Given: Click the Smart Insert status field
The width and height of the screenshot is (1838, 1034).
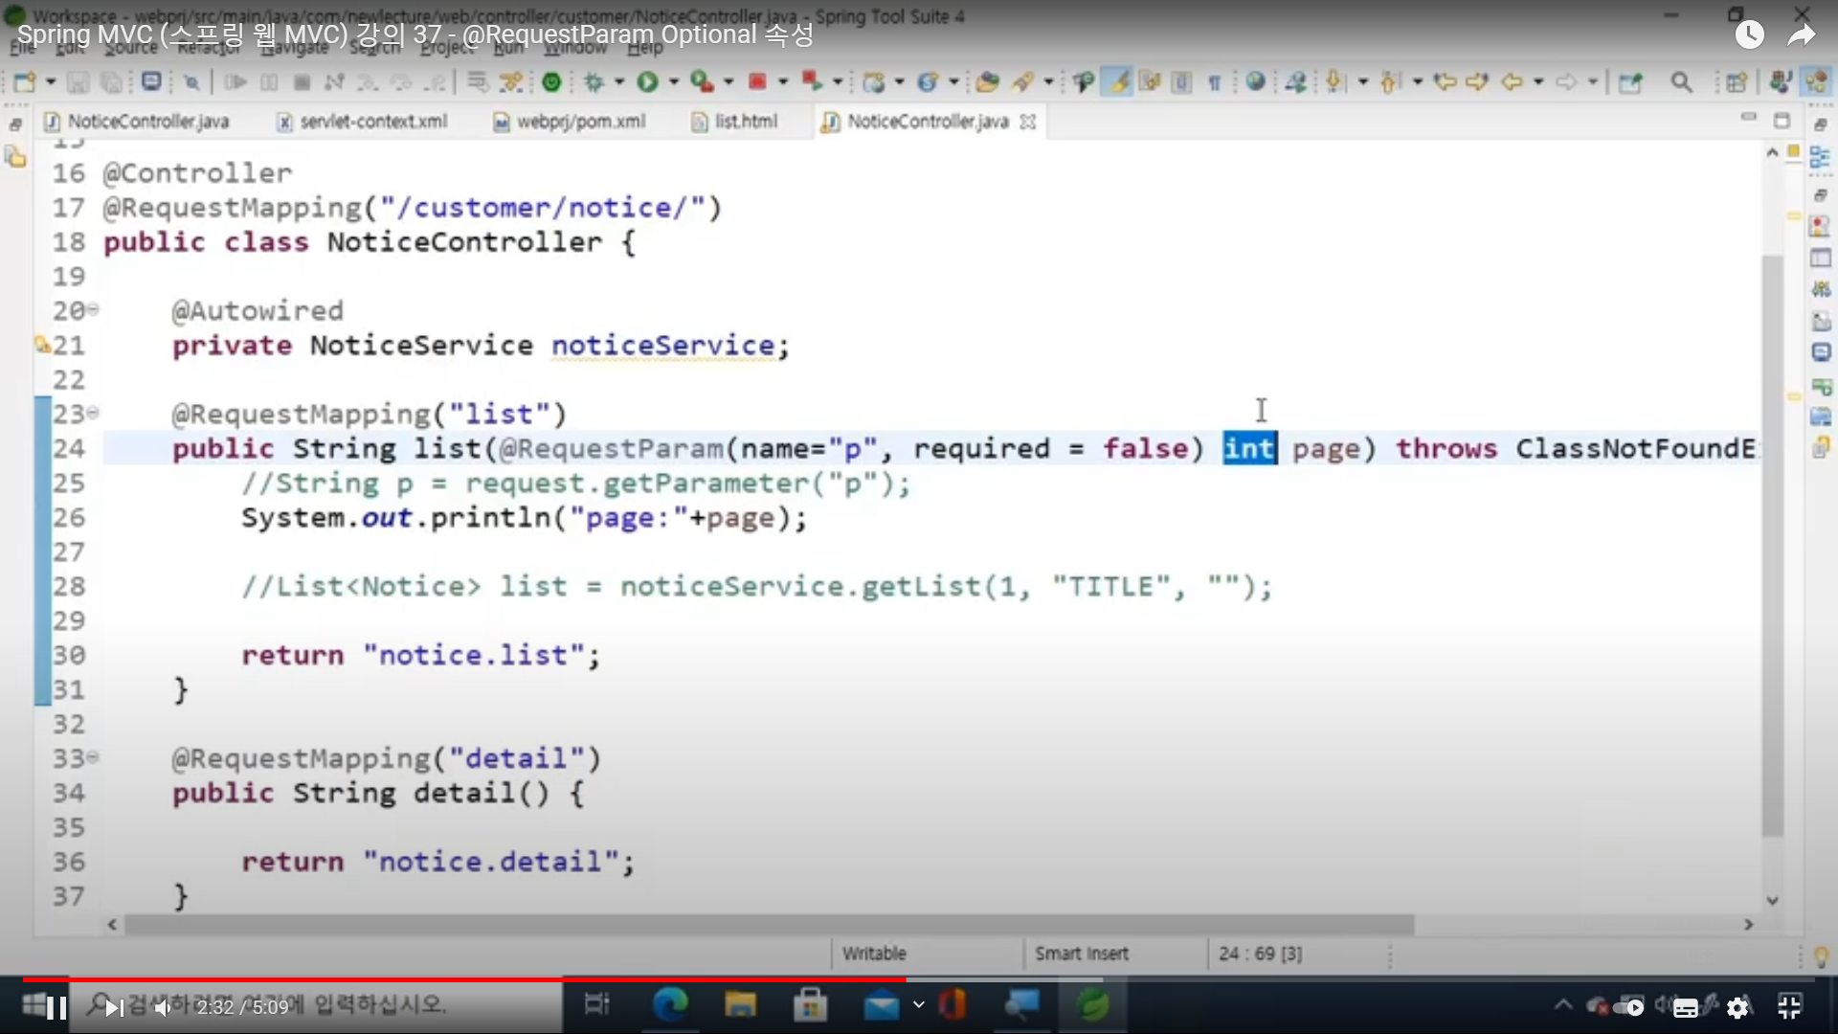Looking at the screenshot, I should (1082, 954).
